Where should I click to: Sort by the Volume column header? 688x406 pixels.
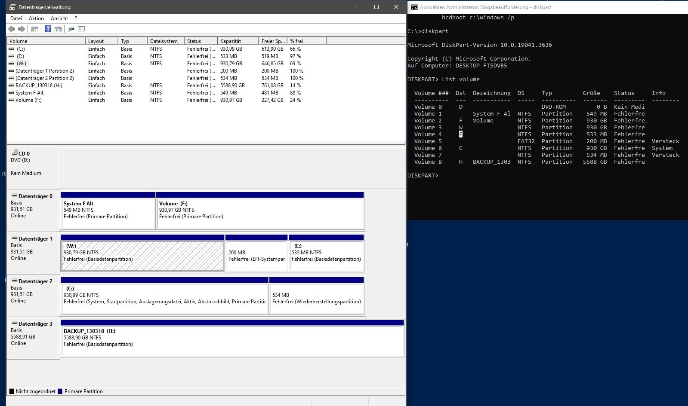[x=46, y=41]
